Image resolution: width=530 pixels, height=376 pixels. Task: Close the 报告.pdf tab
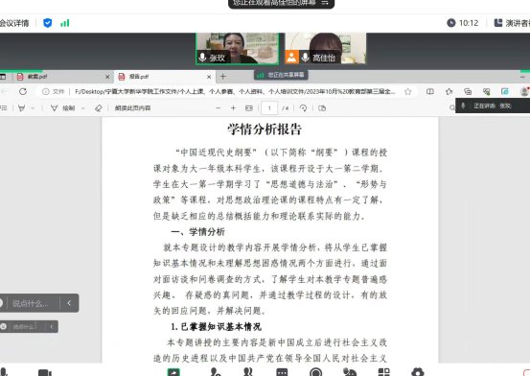coord(209,77)
